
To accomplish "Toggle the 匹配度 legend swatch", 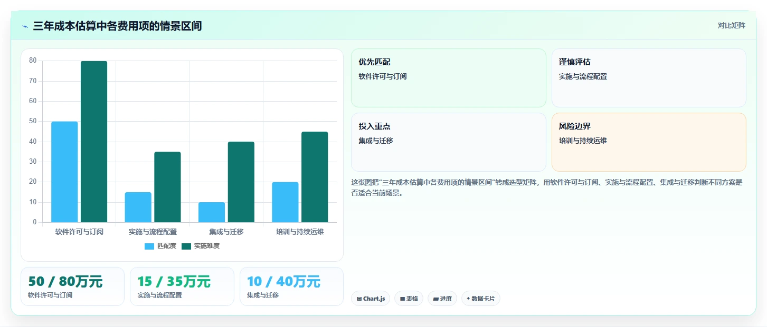I will [149, 246].
